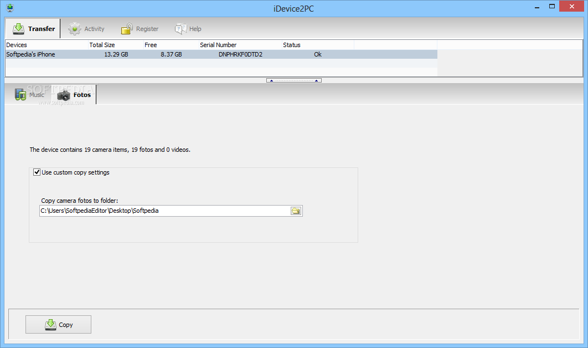Screen dimensions: 588x348
Task: Open the Help tab
Action: [x=188, y=29]
